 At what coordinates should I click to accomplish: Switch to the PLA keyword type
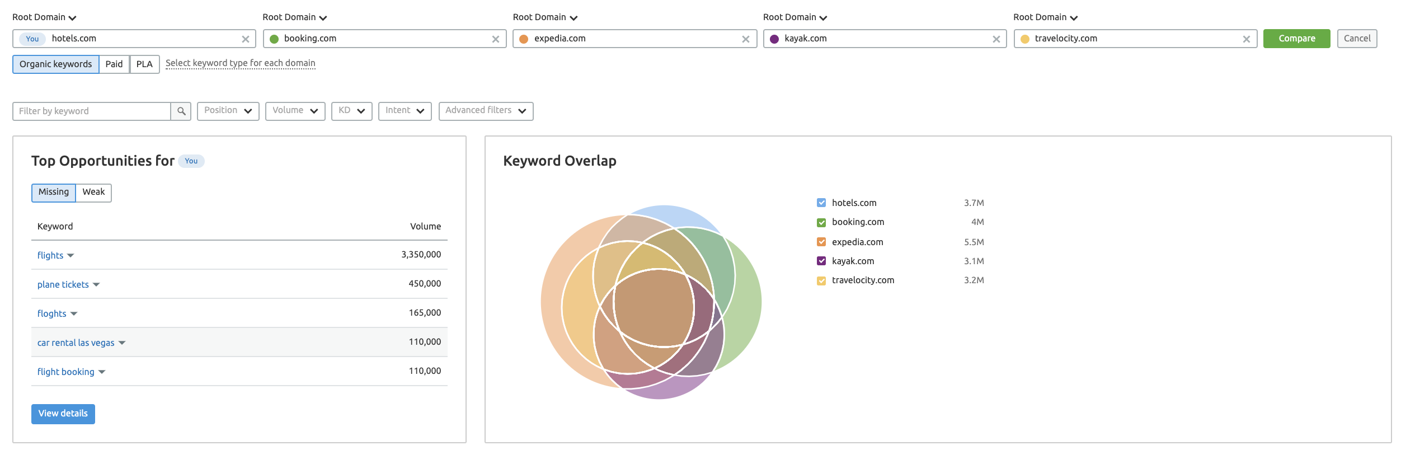point(144,64)
